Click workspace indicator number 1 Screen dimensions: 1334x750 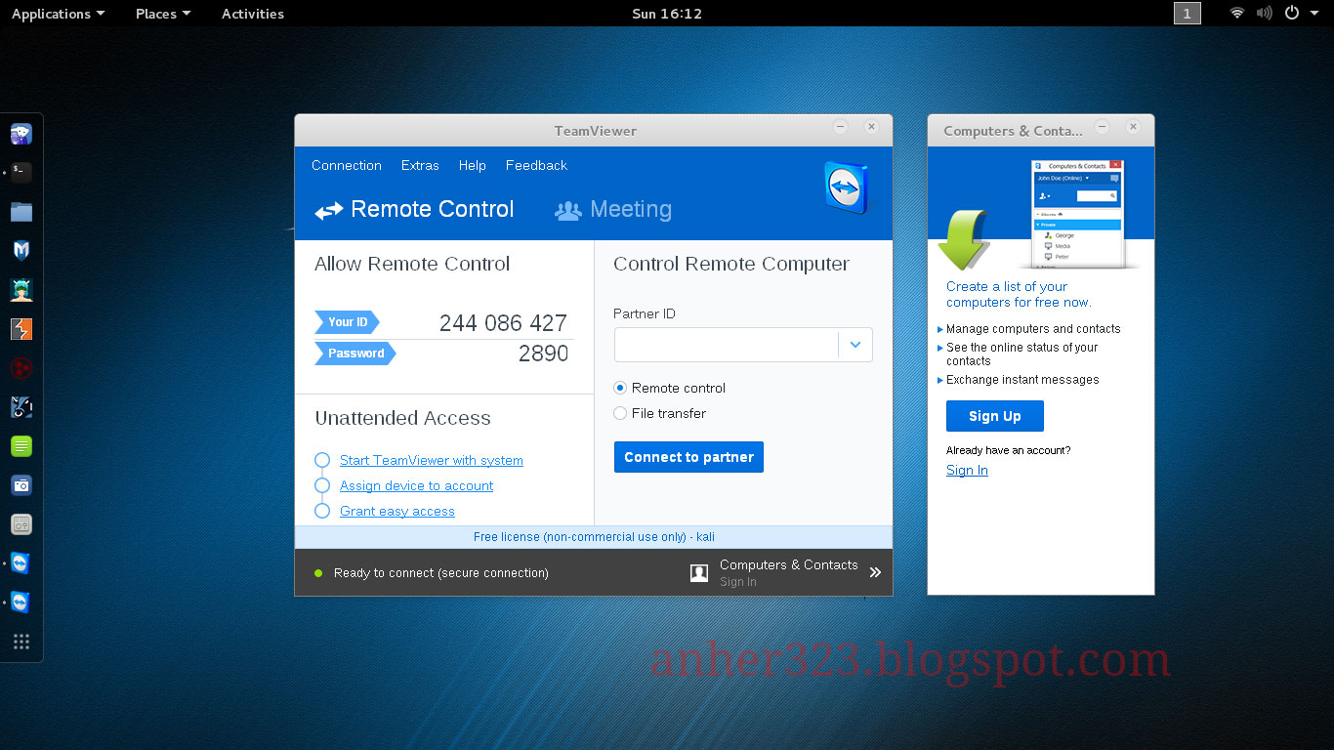pos(1188,14)
